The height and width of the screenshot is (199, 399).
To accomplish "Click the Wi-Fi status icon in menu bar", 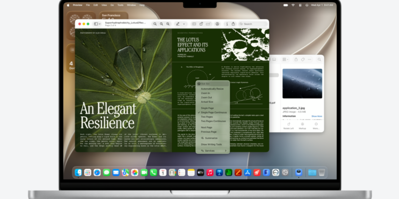I will click(293, 5).
